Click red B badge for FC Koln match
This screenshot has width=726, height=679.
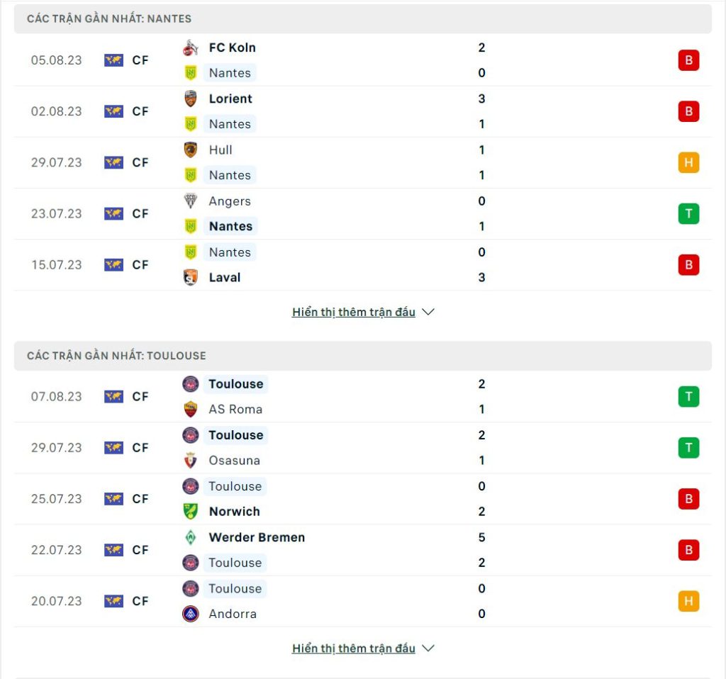pos(688,60)
